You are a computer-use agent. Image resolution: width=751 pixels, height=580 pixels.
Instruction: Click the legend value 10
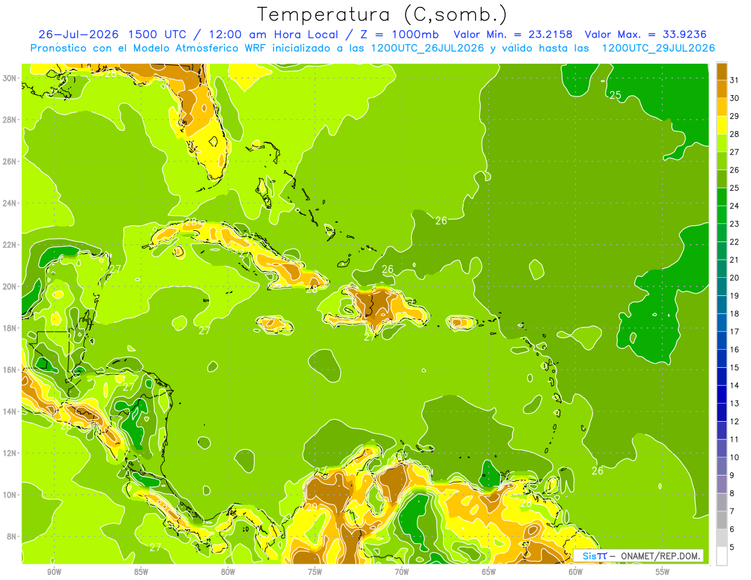735,457
